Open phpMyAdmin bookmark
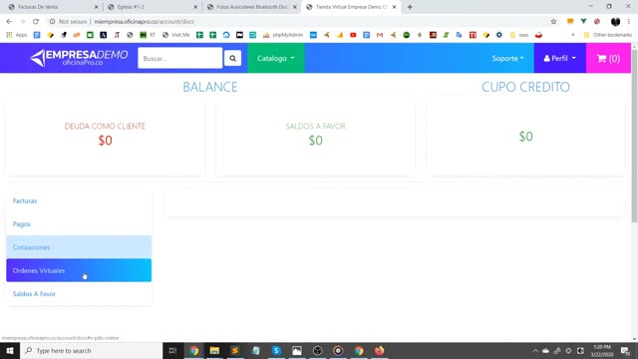This screenshot has width=638, height=359. point(283,35)
